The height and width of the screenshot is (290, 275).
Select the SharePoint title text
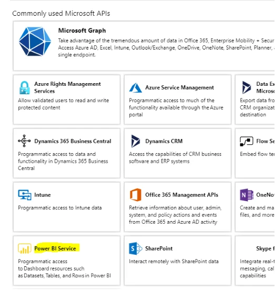(x=159, y=248)
